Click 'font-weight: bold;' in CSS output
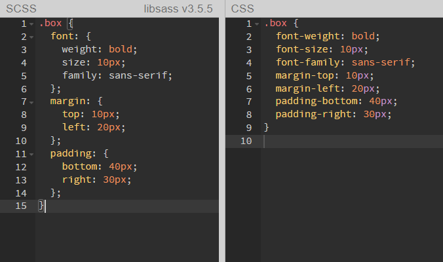 328,36
